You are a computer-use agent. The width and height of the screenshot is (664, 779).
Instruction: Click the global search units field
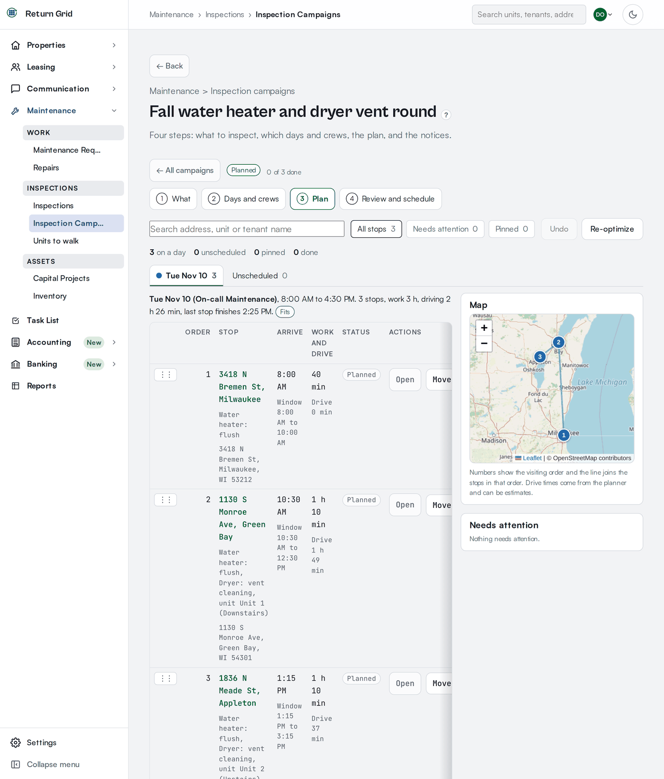529,15
